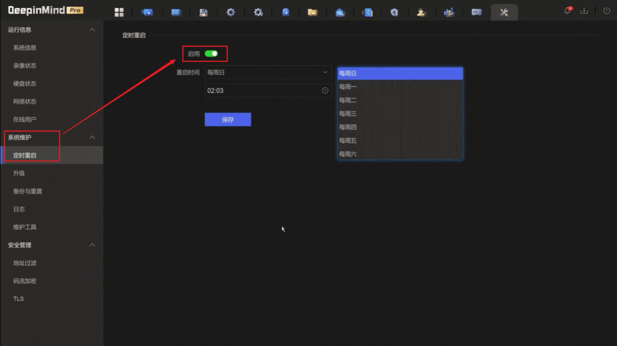Open the floppy disk storage icon

coord(203,12)
